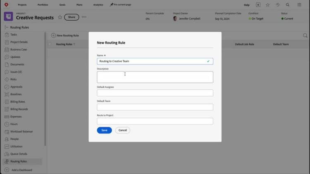
Task: Click the Sep 10, 2024 completion date
Action: 222,19
